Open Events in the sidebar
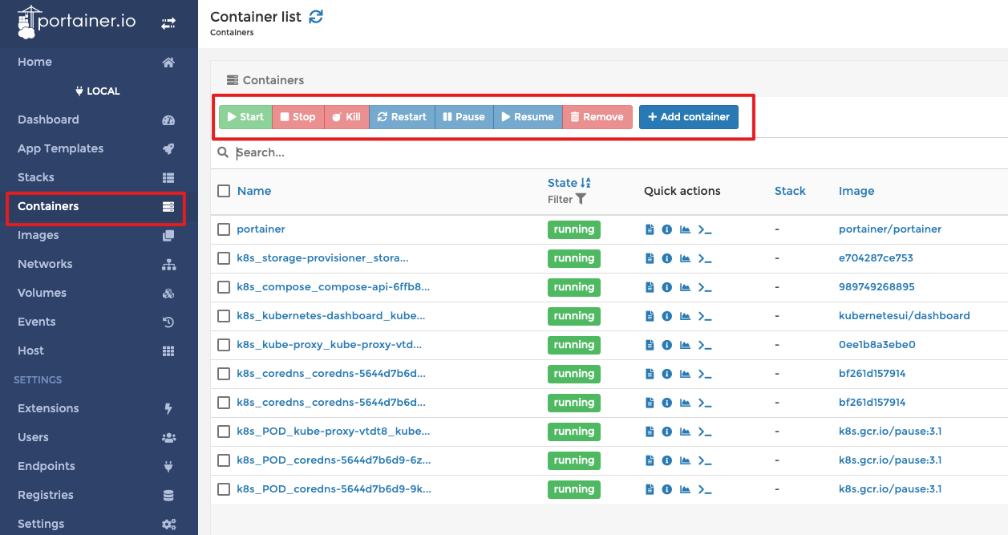1008x535 pixels. click(99, 322)
